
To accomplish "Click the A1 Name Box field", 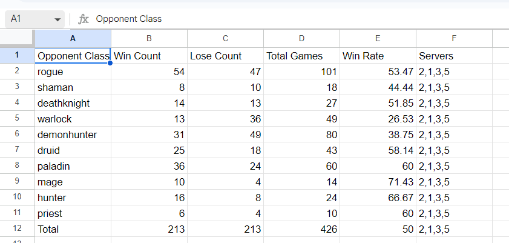I will click(x=27, y=19).
